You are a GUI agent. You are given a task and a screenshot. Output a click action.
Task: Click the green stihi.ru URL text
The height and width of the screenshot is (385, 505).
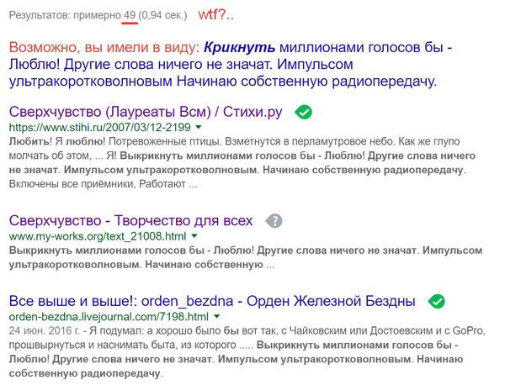99,128
